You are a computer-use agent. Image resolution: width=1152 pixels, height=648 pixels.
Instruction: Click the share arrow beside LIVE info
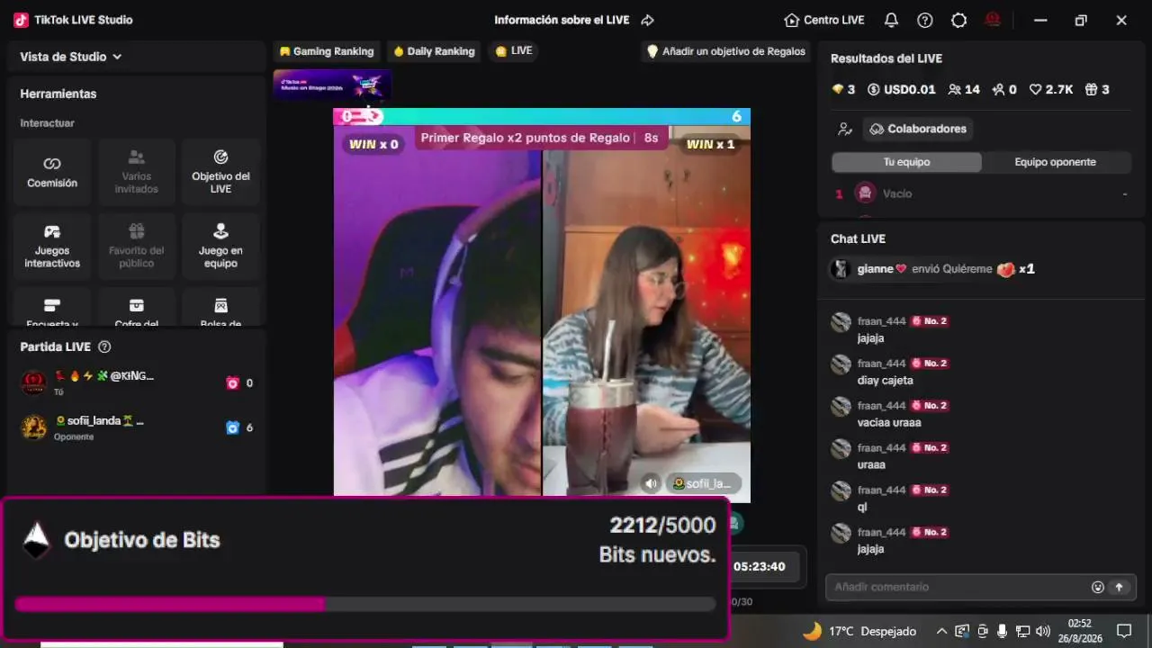point(647,20)
